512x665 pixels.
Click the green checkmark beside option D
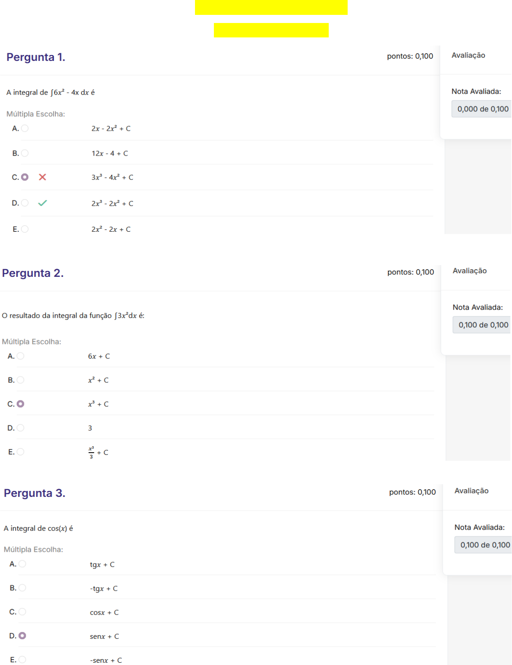point(42,203)
